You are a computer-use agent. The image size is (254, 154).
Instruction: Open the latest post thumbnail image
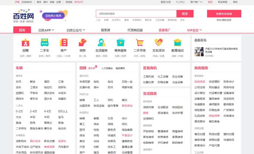pos(199,52)
